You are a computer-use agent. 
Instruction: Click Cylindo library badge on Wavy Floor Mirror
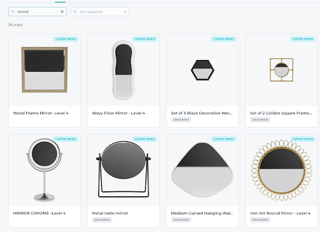(x=144, y=39)
